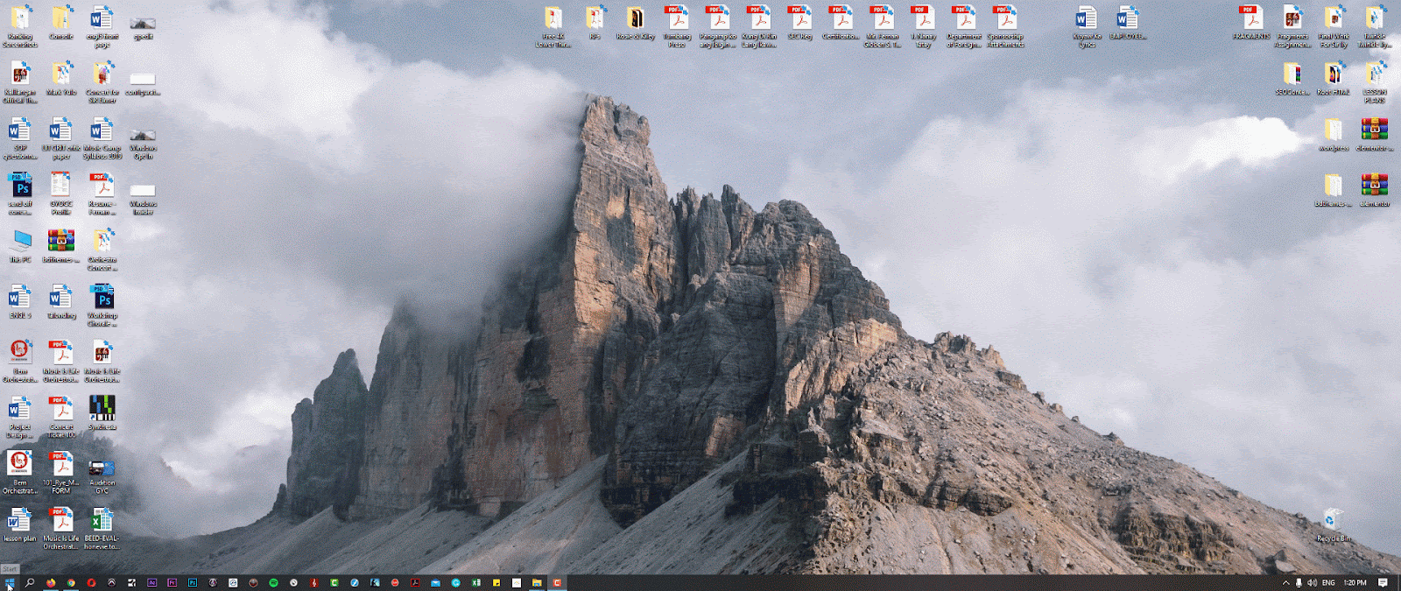Open the Start menu
The image size is (1401, 591).
[x=10, y=582]
